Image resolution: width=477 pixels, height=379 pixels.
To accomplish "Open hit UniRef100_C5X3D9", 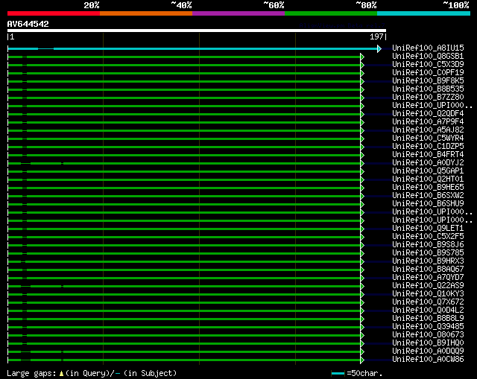I will 428,64.
